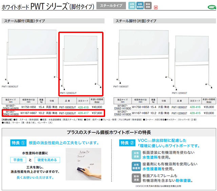
Task: Click the small red square mark in the header
Action: tap(156, 7)
